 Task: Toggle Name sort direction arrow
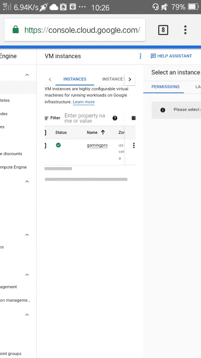[x=103, y=132]
